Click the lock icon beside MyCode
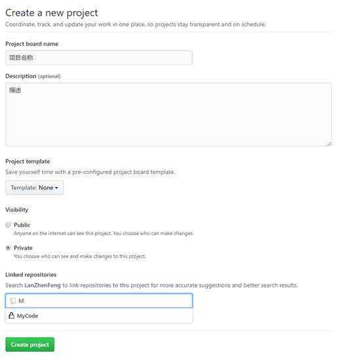 click(11, 316)
